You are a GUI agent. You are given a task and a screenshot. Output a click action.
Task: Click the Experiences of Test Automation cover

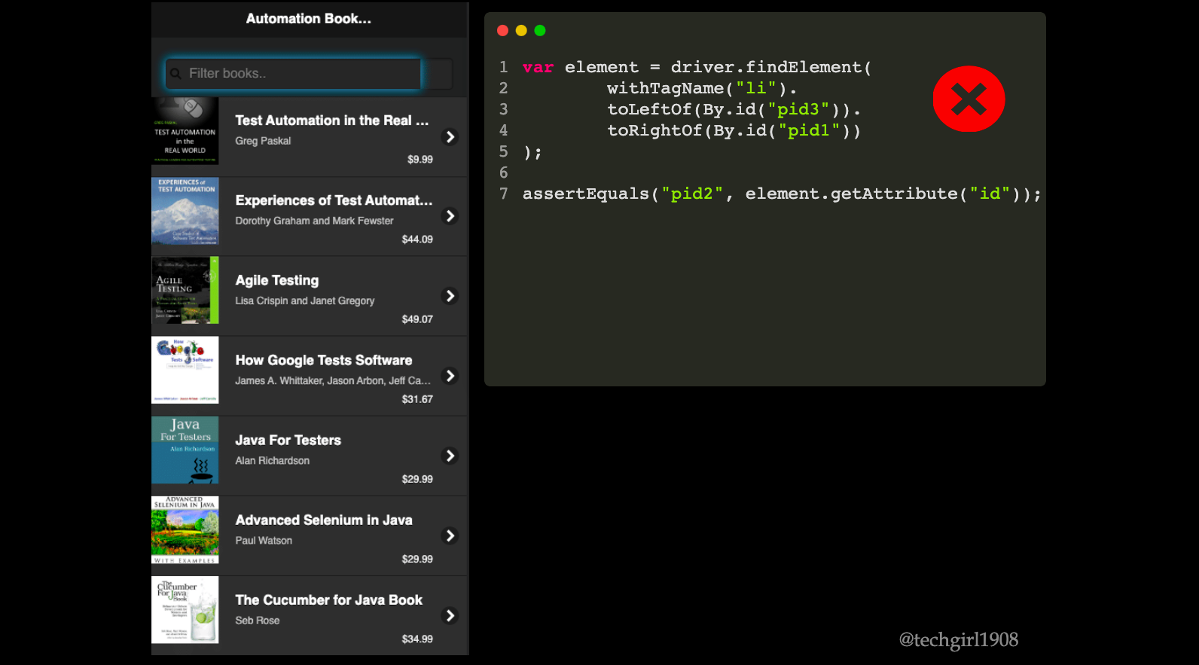185,212
